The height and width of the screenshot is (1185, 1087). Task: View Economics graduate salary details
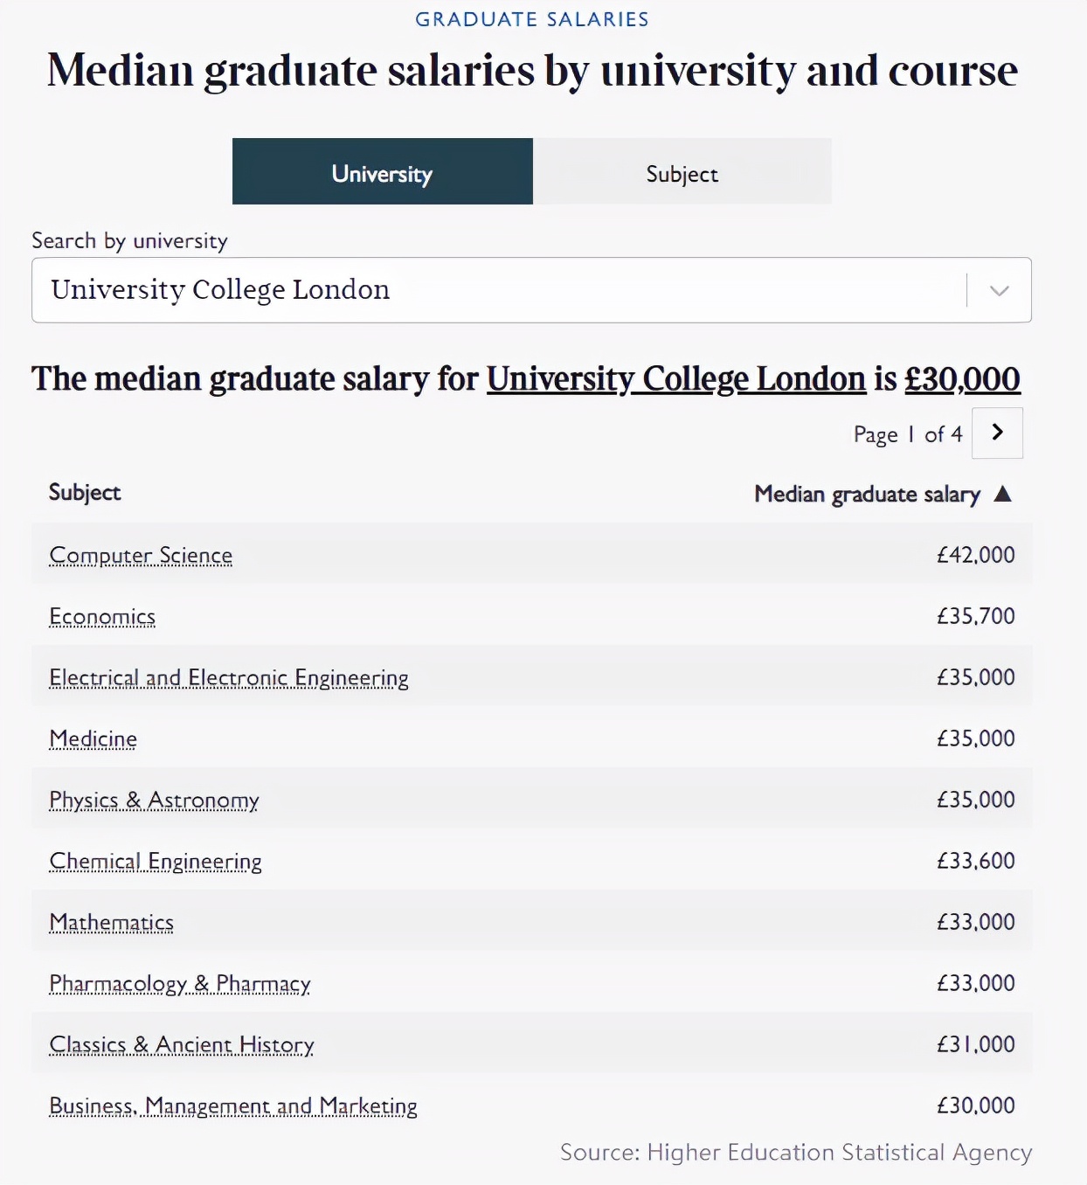[101, 616]
